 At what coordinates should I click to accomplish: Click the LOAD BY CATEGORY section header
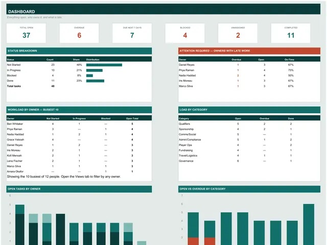[249, 110]
